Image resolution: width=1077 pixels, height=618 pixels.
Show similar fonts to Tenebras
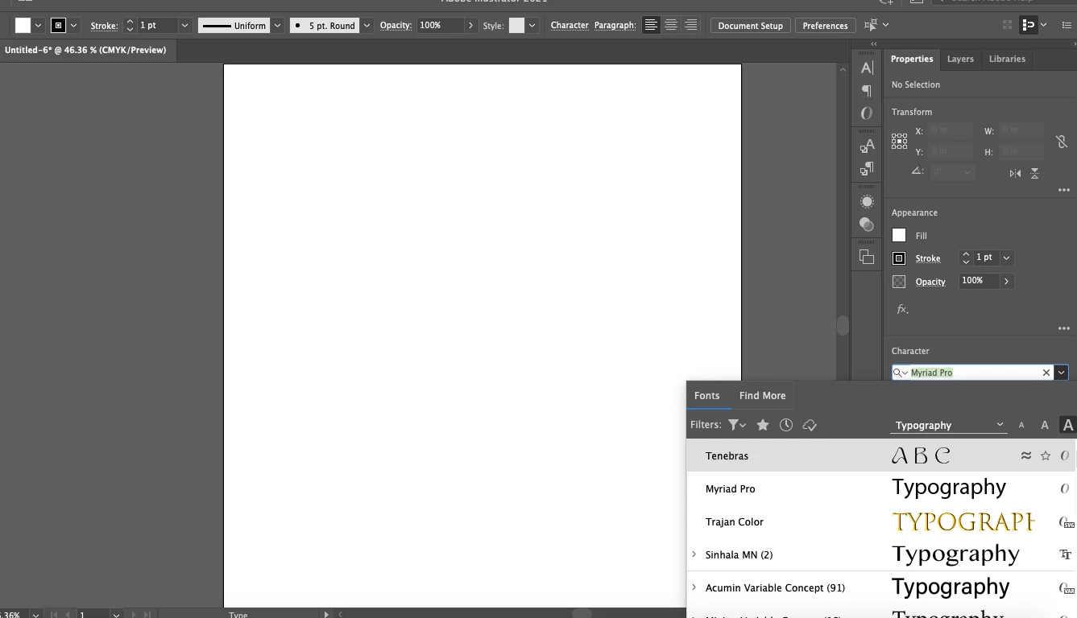1025,455
